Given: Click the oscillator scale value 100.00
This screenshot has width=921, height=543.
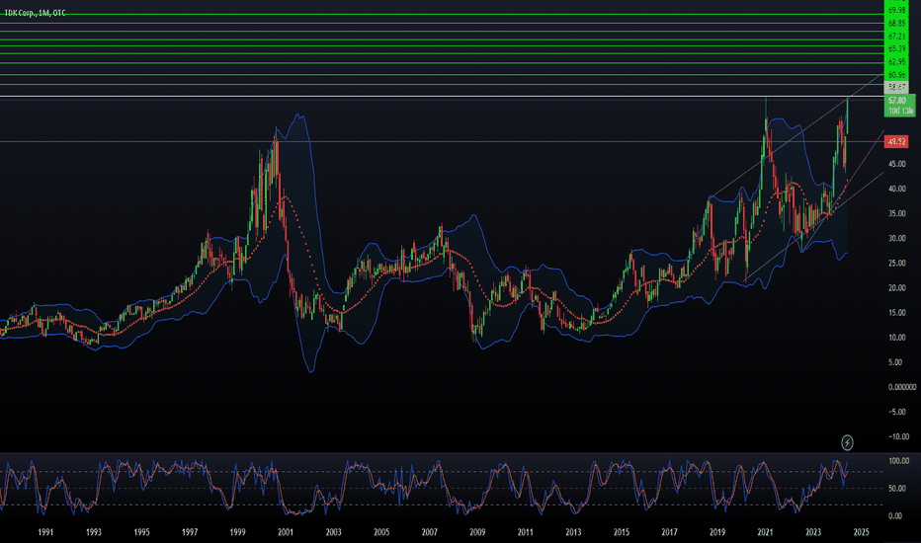Looking at the screenshot, I should click(898, 461).
